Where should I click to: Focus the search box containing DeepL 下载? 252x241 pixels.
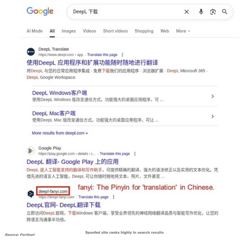coord(125,12)
